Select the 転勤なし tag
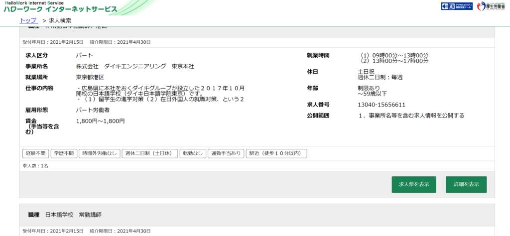 click(193, 153)
